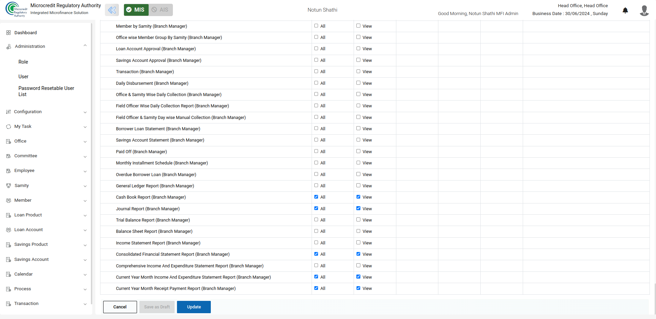656x319 pixels.
Task: Expand the Member menu chevron
Action: 85,201
